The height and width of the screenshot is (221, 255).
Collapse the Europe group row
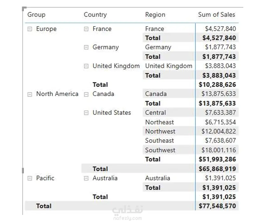click(x=30, y=29)
